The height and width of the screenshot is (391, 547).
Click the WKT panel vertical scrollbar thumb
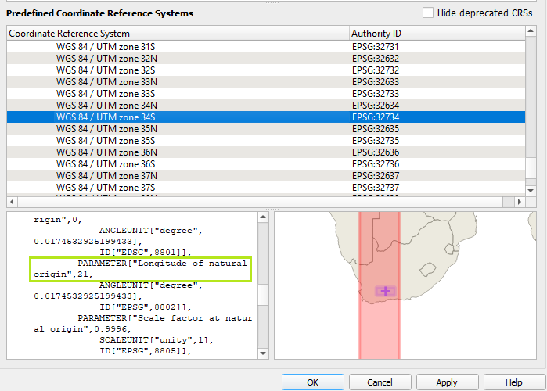(263, 295)
